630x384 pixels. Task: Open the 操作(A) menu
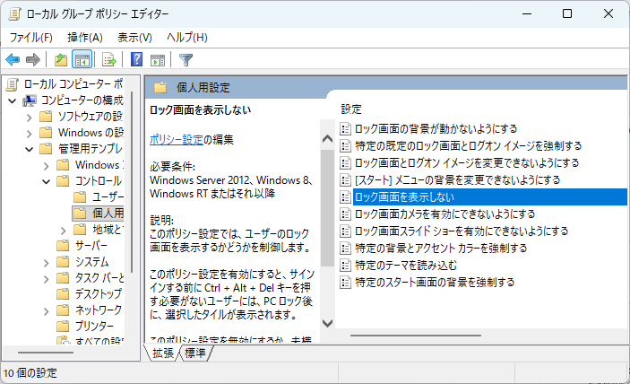(85, 37)
